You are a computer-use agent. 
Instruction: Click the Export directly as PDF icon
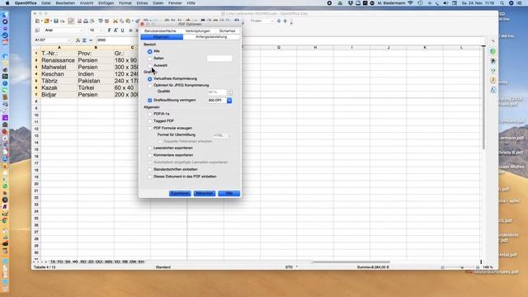coord(79,21)
